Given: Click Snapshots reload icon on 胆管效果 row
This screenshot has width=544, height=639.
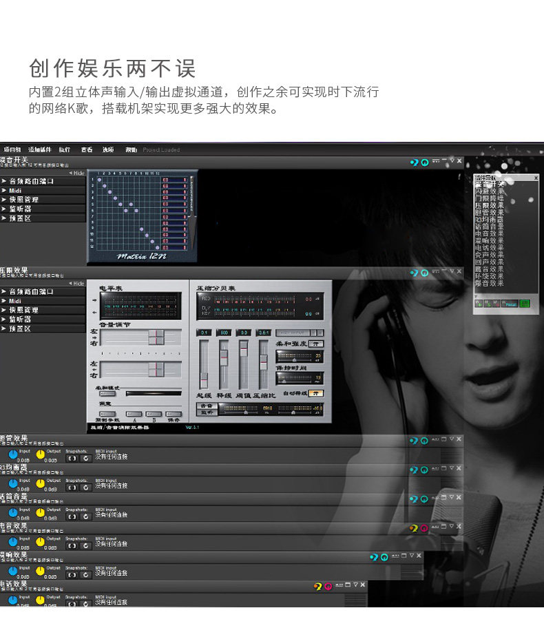Looking at the screenshot, I should point(85,459).
